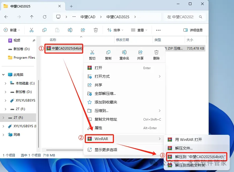
Task: Go up one folder level
Action: [x=32, y=17]
